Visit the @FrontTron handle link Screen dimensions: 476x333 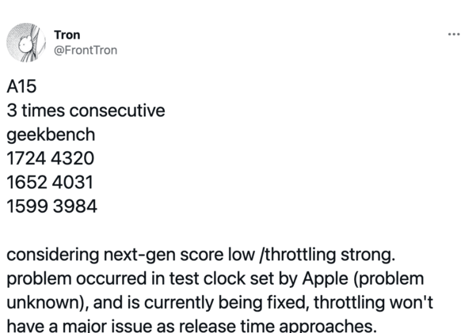86,51
